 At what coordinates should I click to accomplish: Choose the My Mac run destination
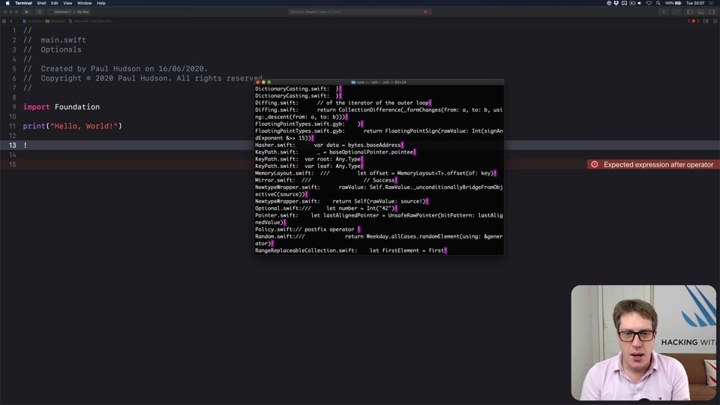83,12
